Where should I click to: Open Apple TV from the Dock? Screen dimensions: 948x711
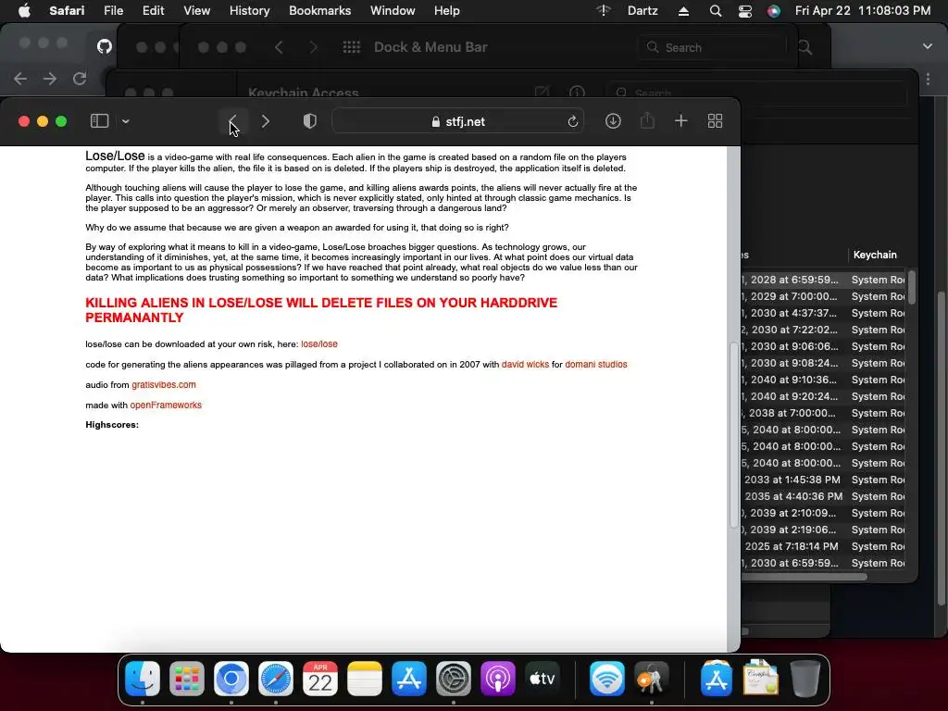point(543,679)
